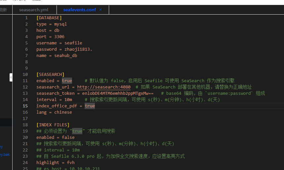The image size is (284, 170).
Task: Open the http://seasearch:4080 link
Action: click(x=104, y=87)
